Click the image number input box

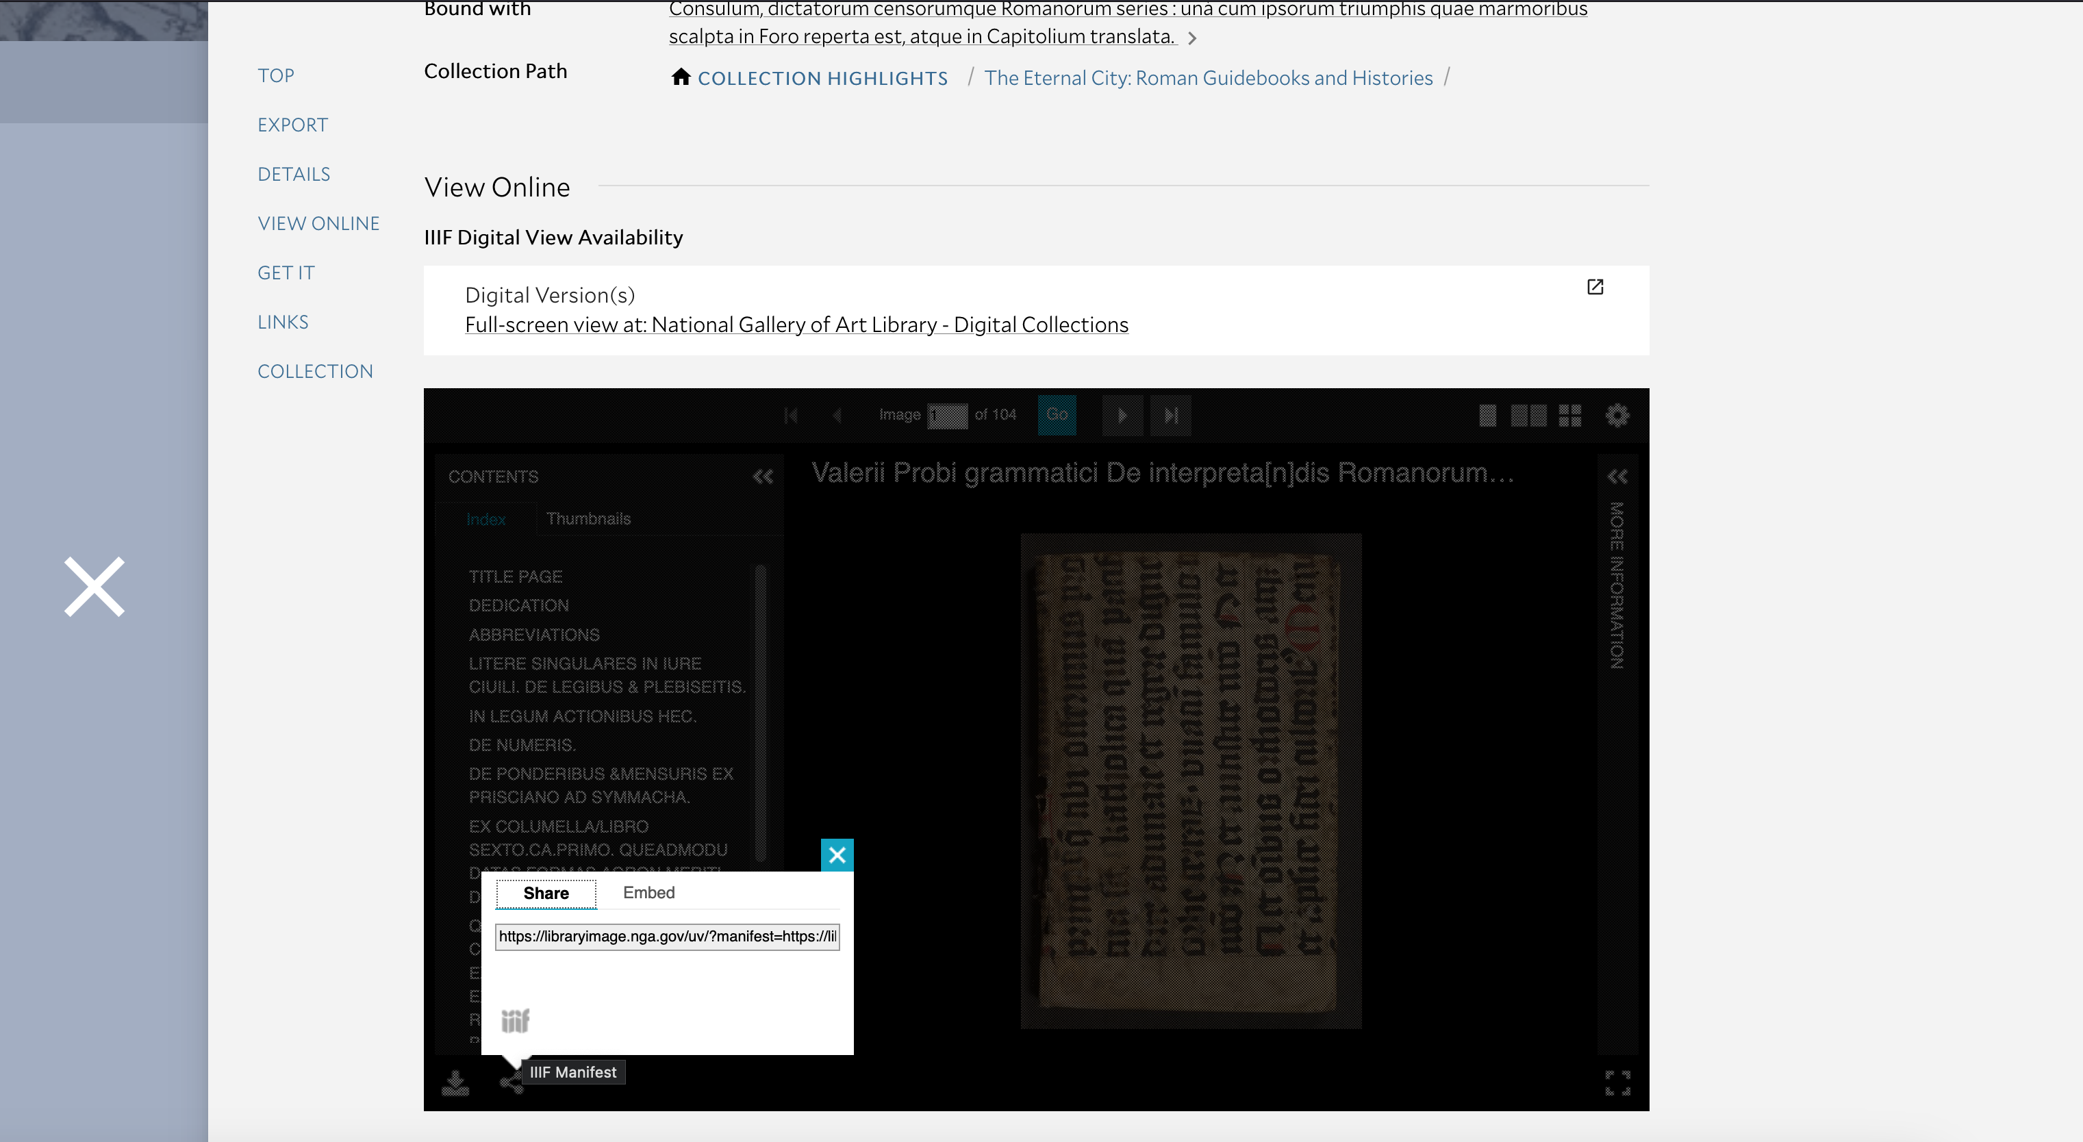point(947,416)
